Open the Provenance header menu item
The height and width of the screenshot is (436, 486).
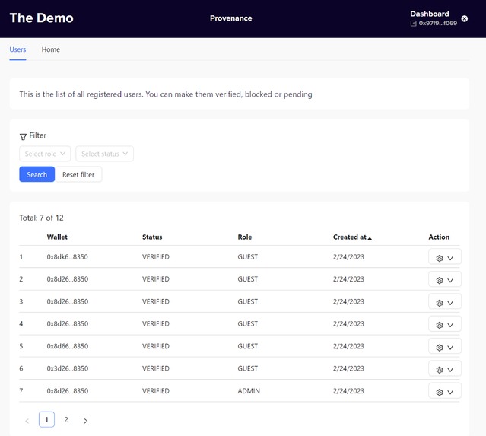(231, 18)
